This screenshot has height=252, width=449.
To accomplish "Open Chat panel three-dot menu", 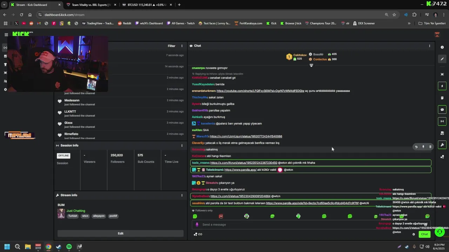I will pos(429,46).
